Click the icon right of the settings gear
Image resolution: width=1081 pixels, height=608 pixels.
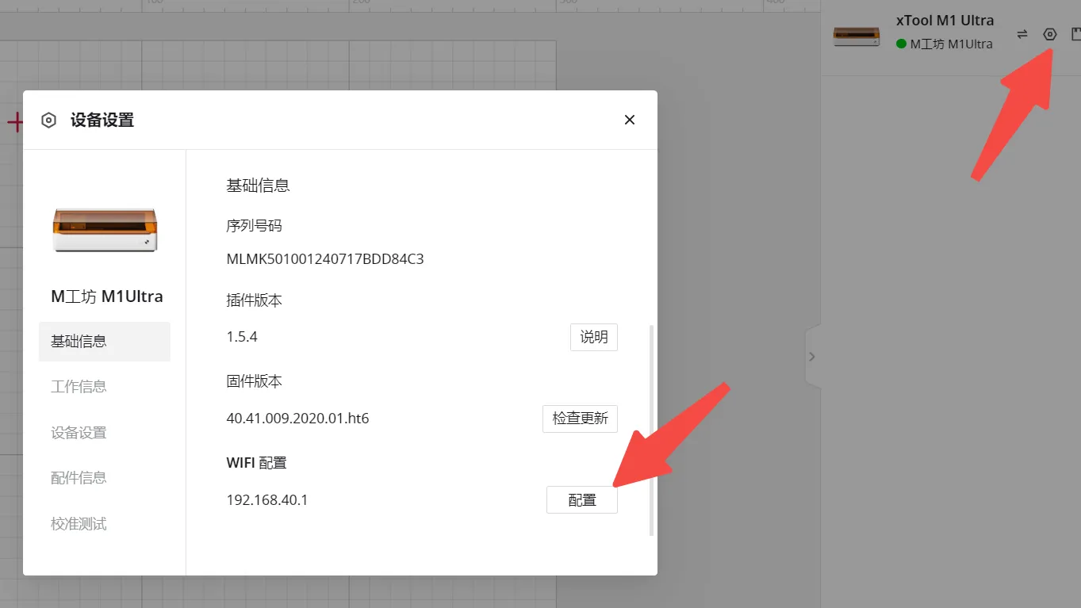[1075, 34]
